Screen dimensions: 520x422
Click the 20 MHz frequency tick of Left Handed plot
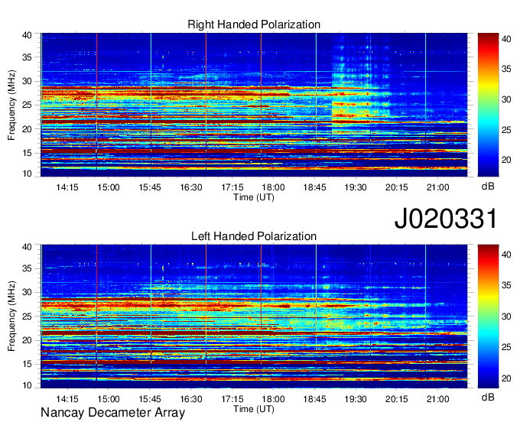(28, 340)
